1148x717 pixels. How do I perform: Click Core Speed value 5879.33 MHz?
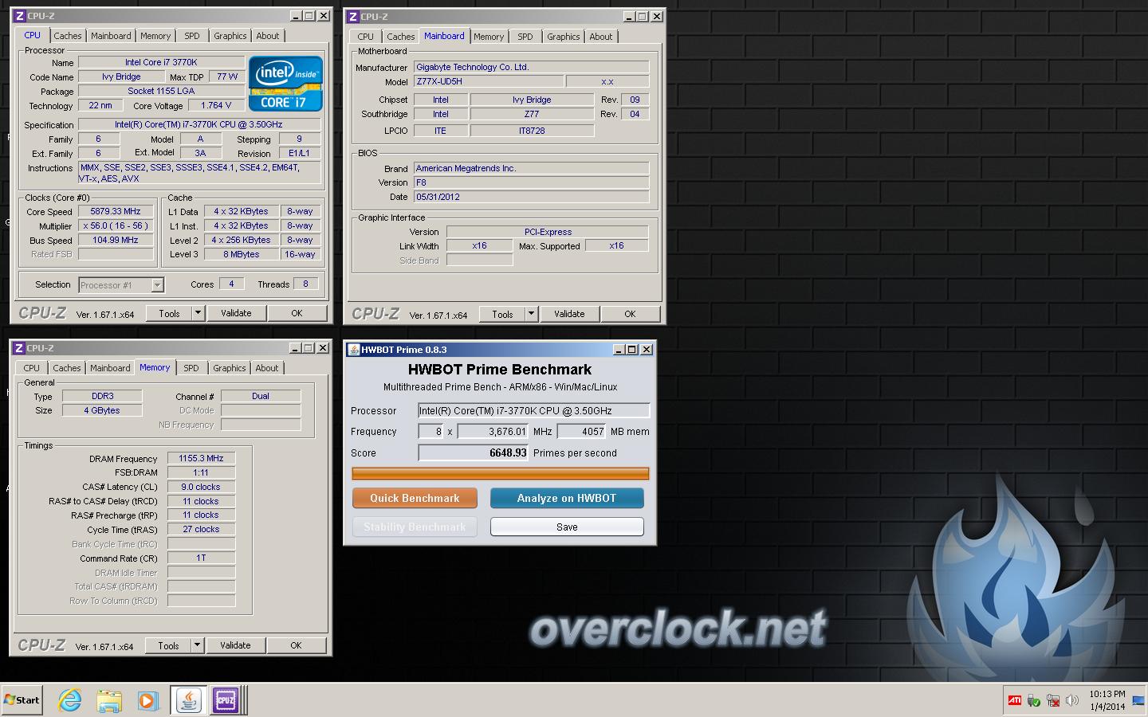point(116,212)
